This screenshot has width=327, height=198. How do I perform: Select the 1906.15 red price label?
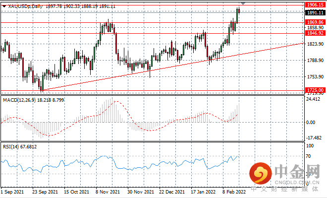(x=315, y=4)
